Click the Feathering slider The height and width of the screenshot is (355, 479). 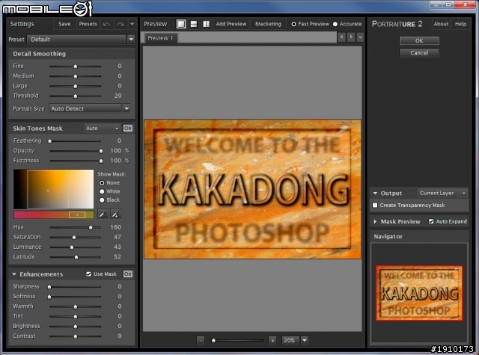[75, 141]
